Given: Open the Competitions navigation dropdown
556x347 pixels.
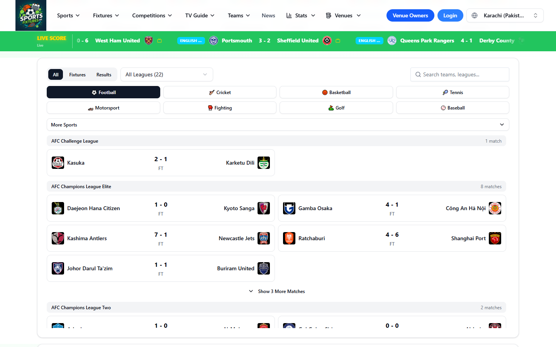Looking at the screenshot, I should pyautogui.click(x=152, y=15).
